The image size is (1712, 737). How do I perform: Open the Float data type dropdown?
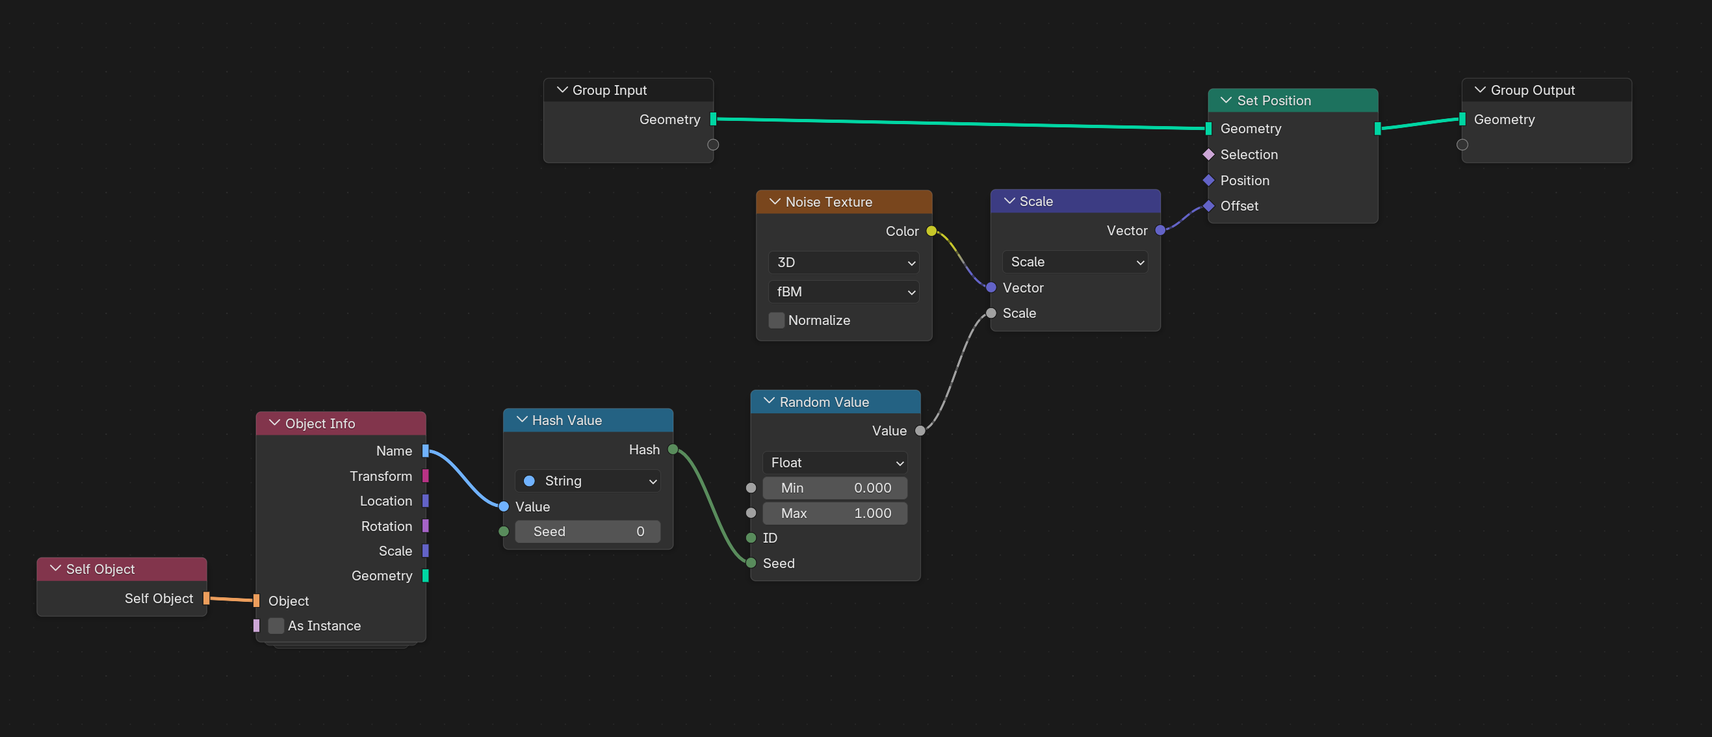(835, 463)
